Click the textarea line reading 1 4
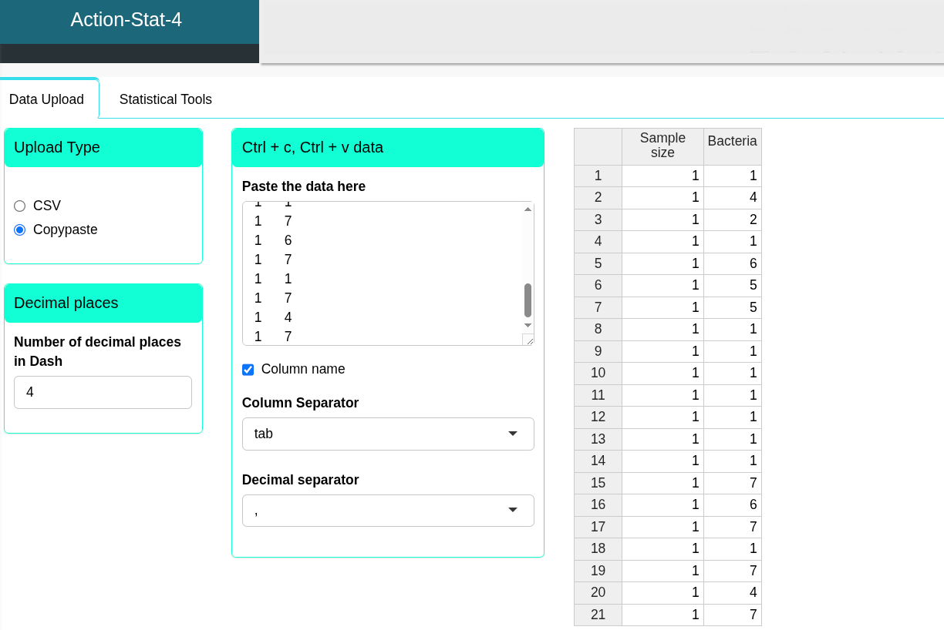Image resolution: width=944 pixels, height=630 pixels. 273,317
